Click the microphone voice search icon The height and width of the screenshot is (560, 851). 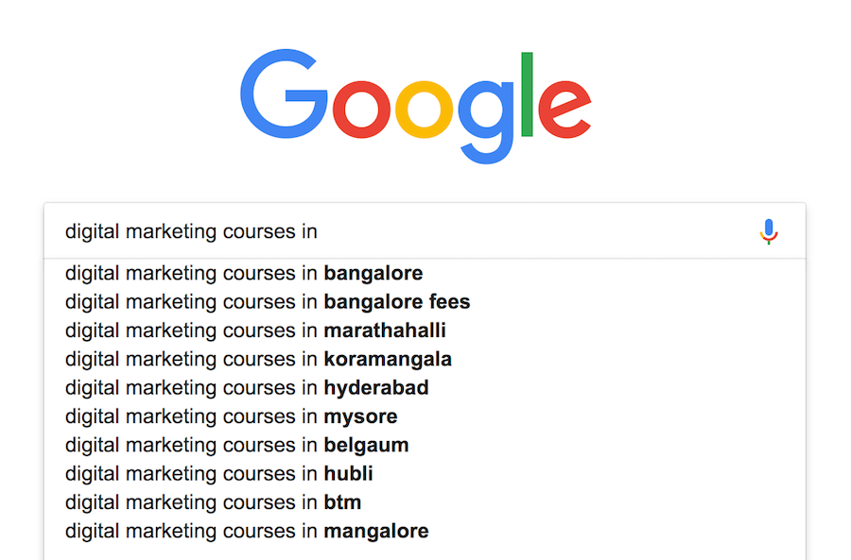point(769,232)
